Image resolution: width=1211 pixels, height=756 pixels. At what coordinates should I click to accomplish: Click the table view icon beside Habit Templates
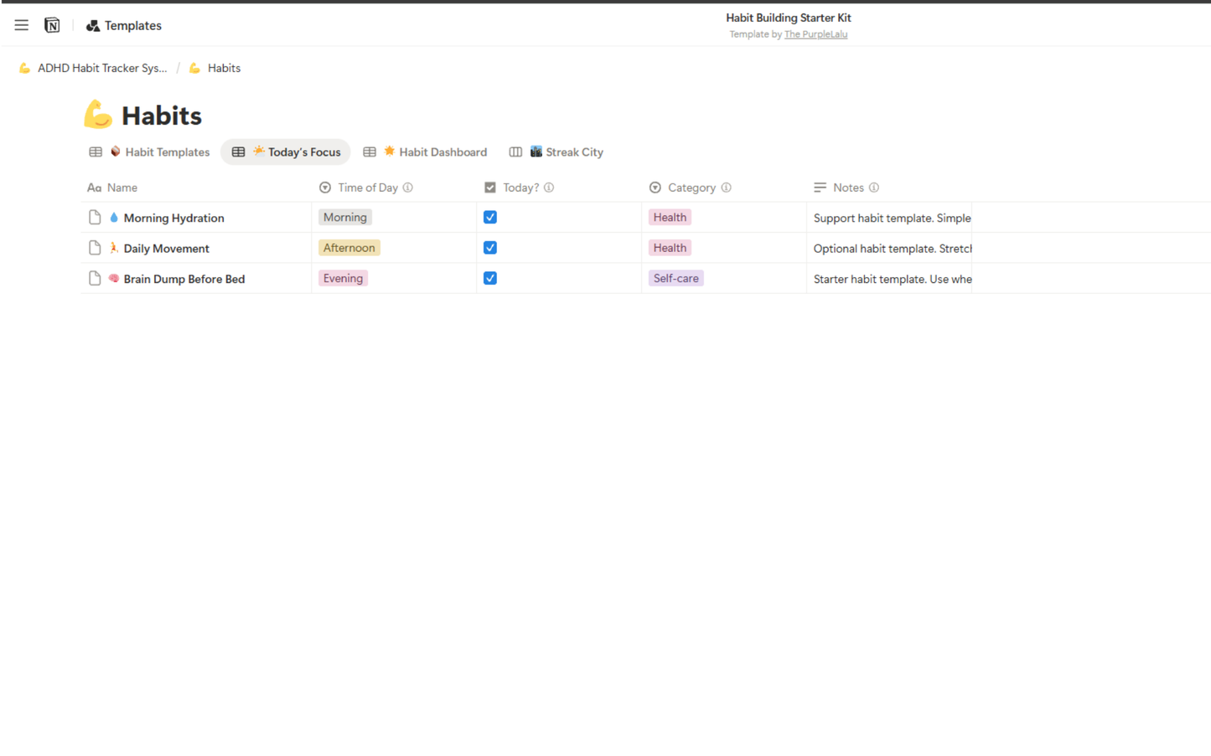click(95, 152)
